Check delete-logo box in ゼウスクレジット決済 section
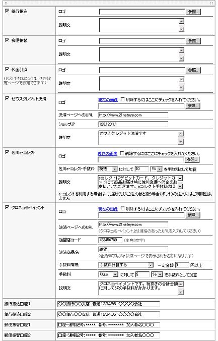 click(x=123, y=99)
